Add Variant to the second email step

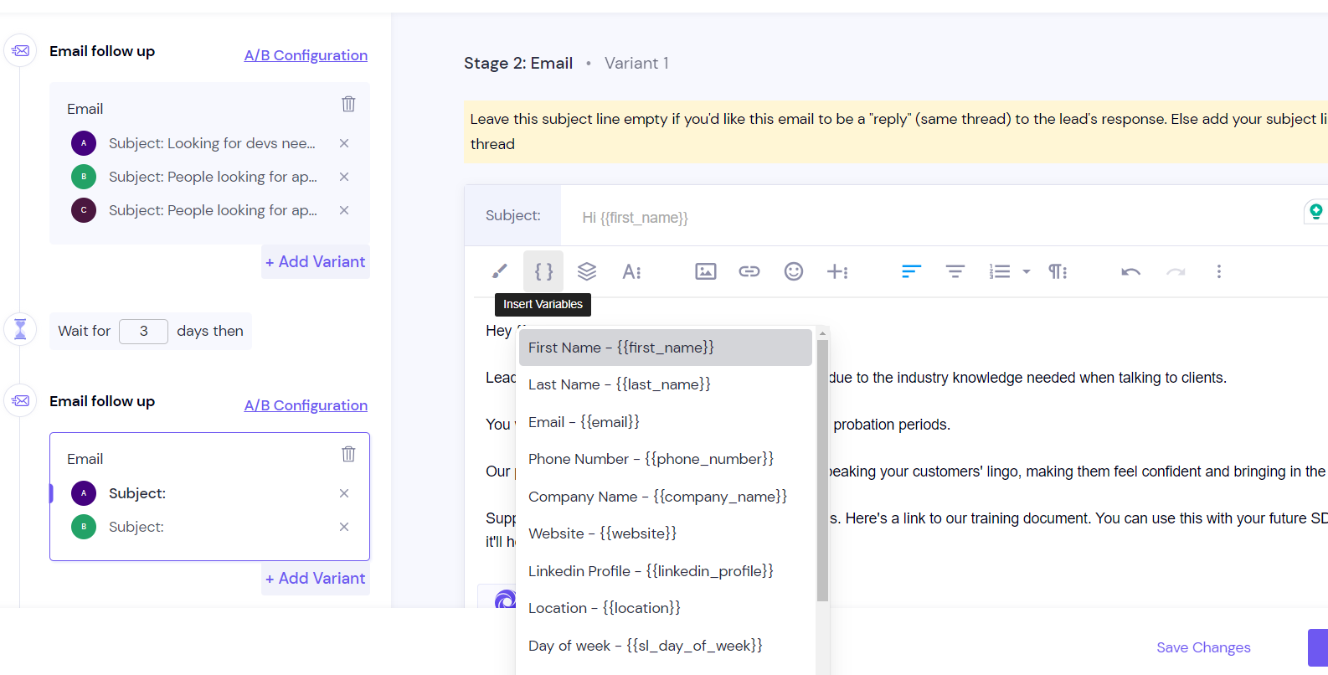click(315, 579)
